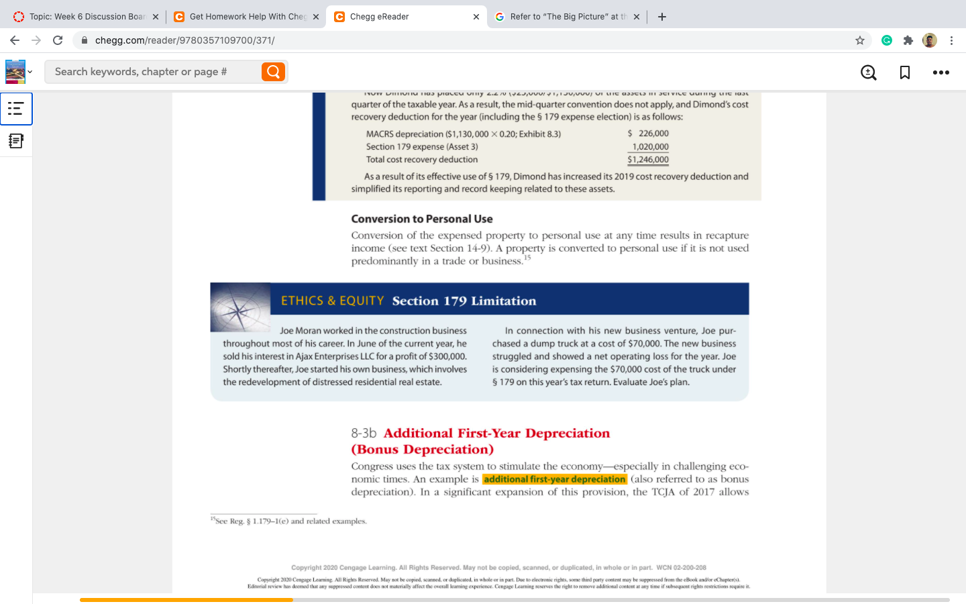
Task: Click the orange reading progress bar
Action: [186, 601]
